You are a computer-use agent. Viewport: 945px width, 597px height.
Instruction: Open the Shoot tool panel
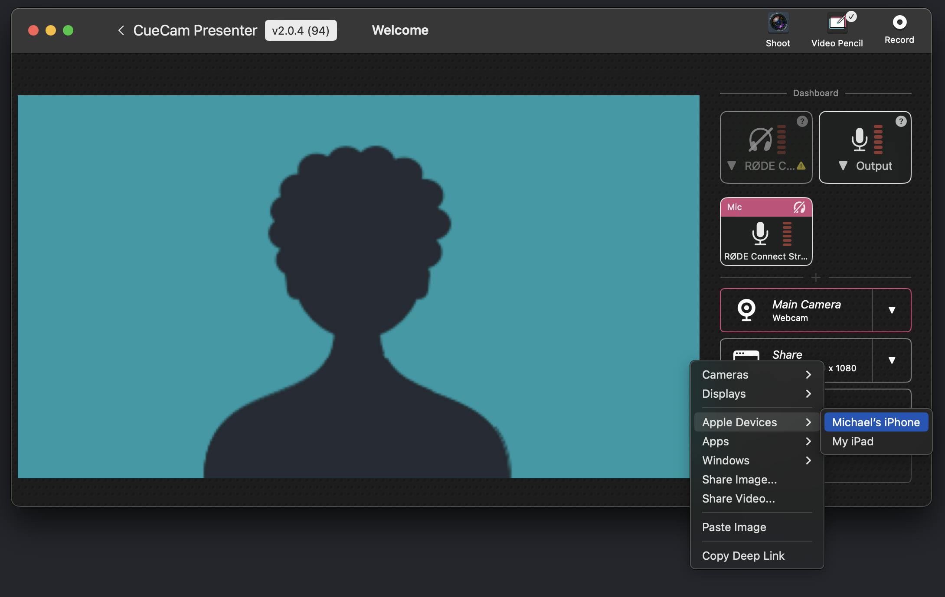tap(778, 28)
